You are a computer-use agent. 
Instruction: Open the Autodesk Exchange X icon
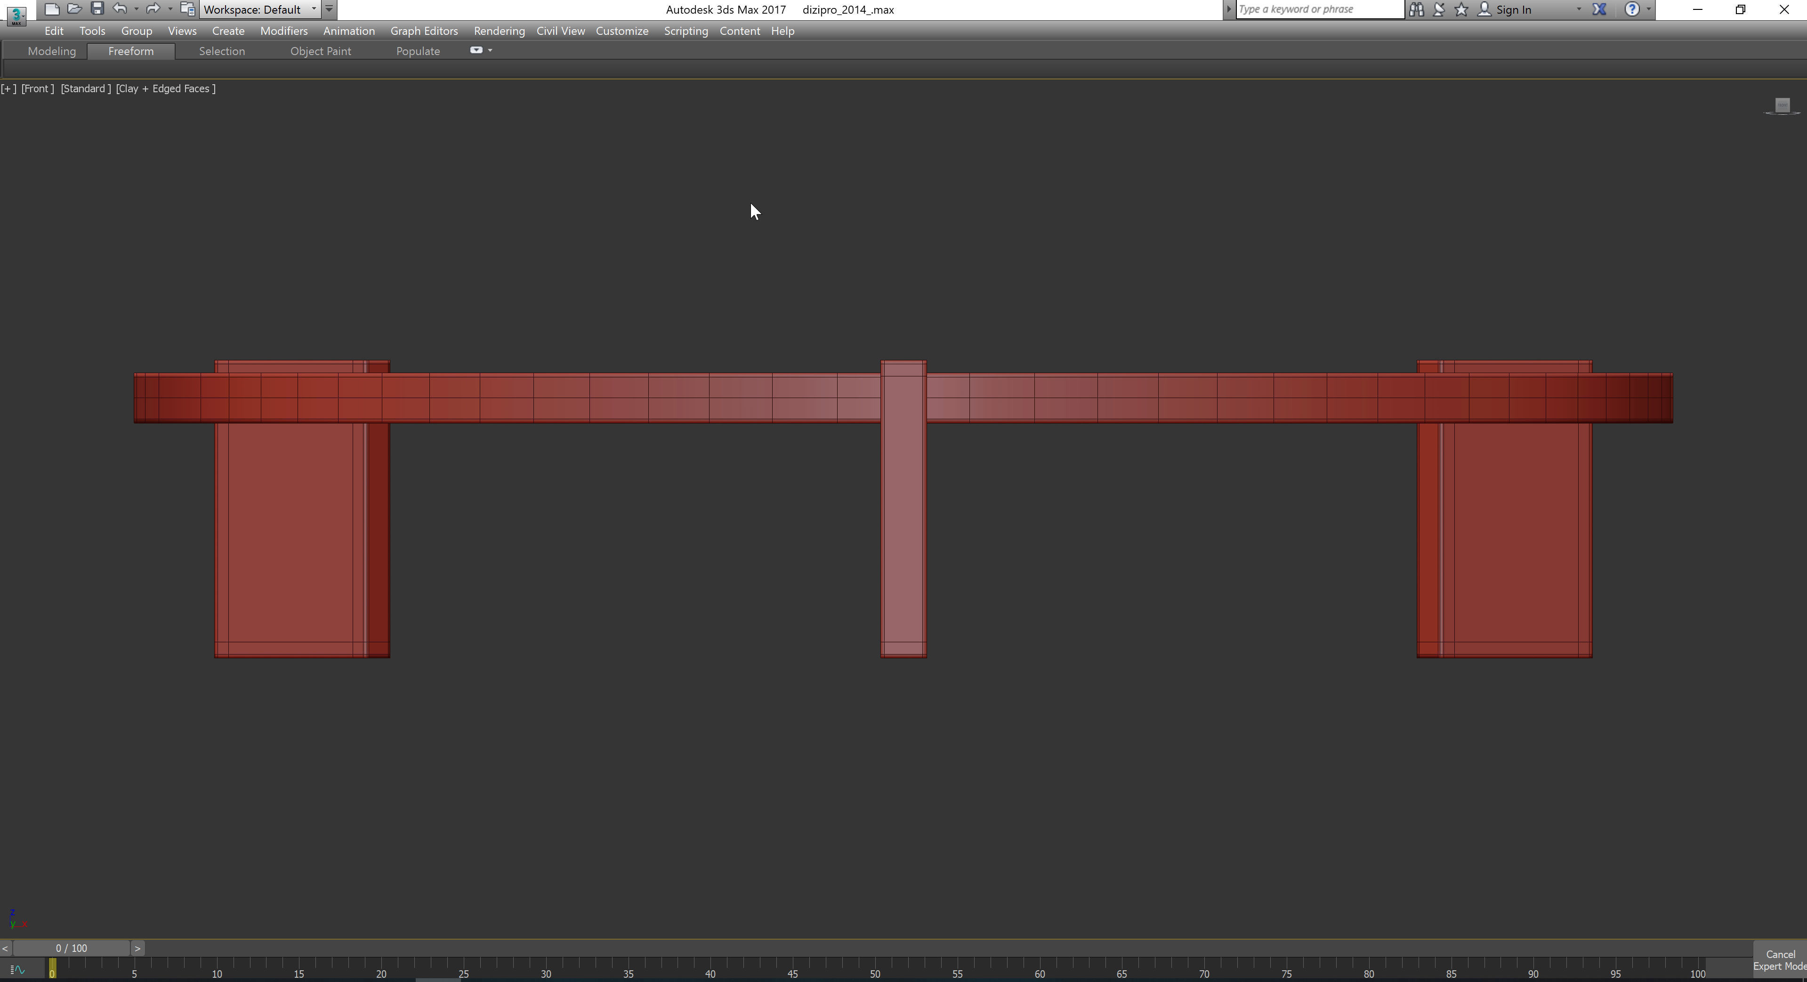[1599, 9]
